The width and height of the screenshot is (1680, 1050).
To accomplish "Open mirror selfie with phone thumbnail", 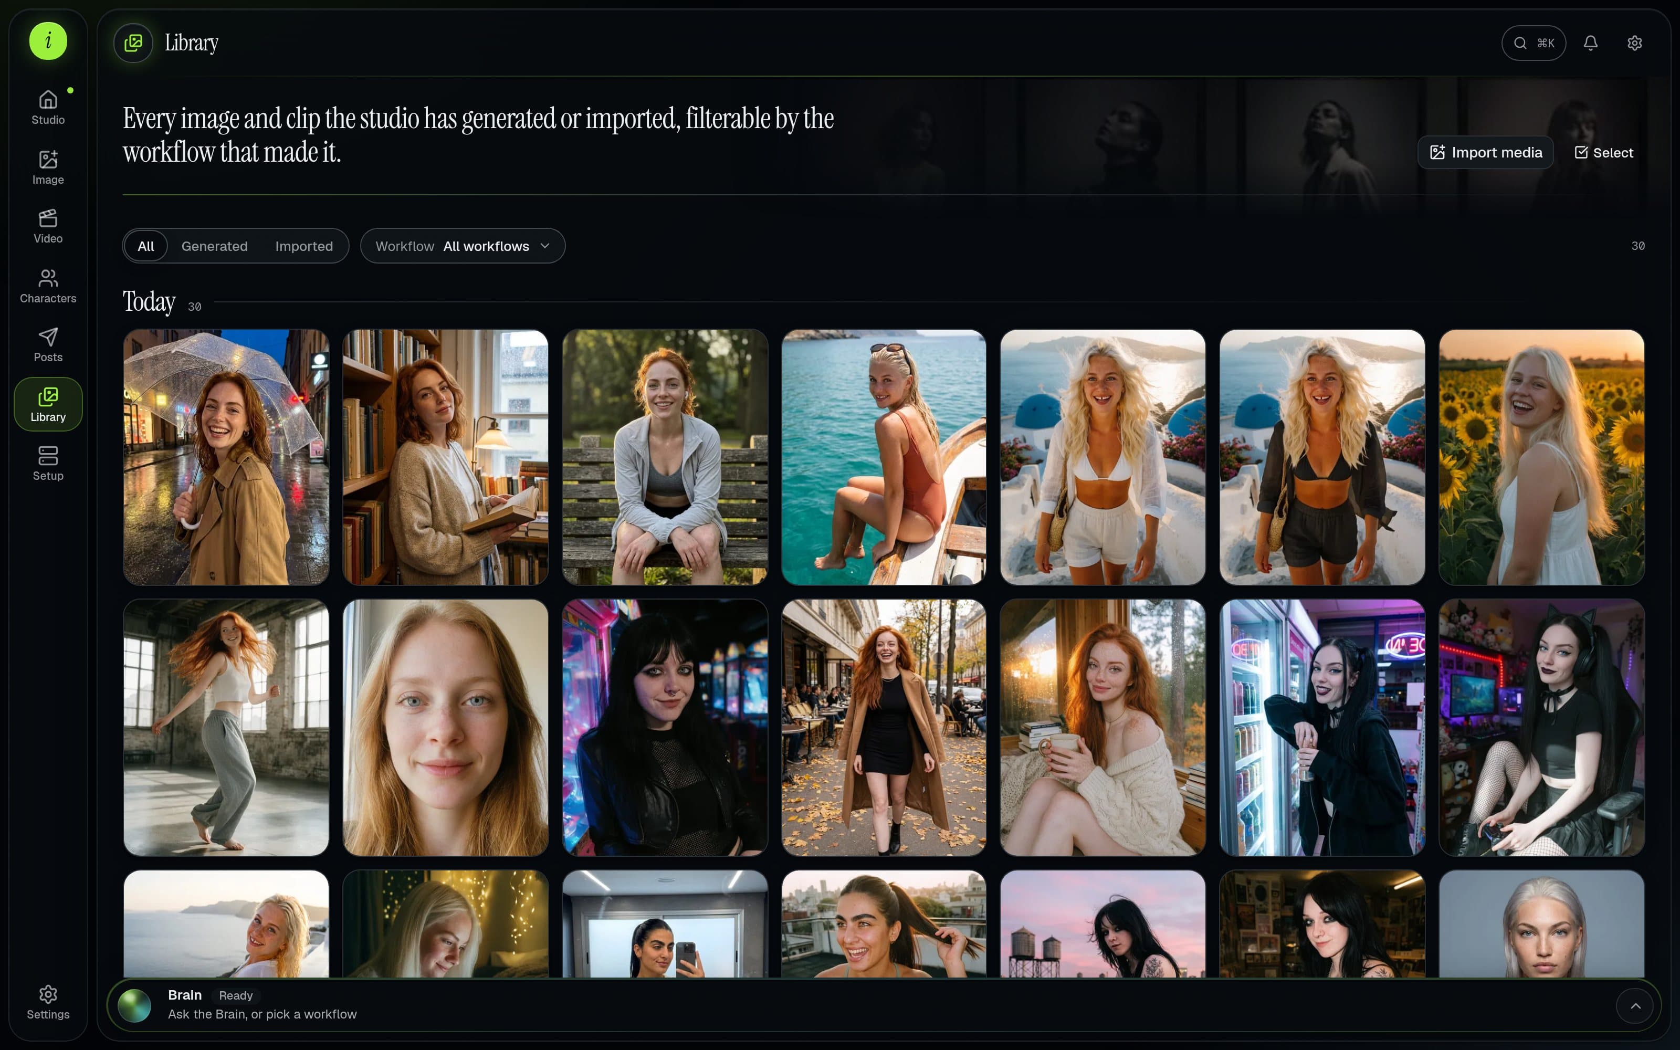I will point(665,925).
